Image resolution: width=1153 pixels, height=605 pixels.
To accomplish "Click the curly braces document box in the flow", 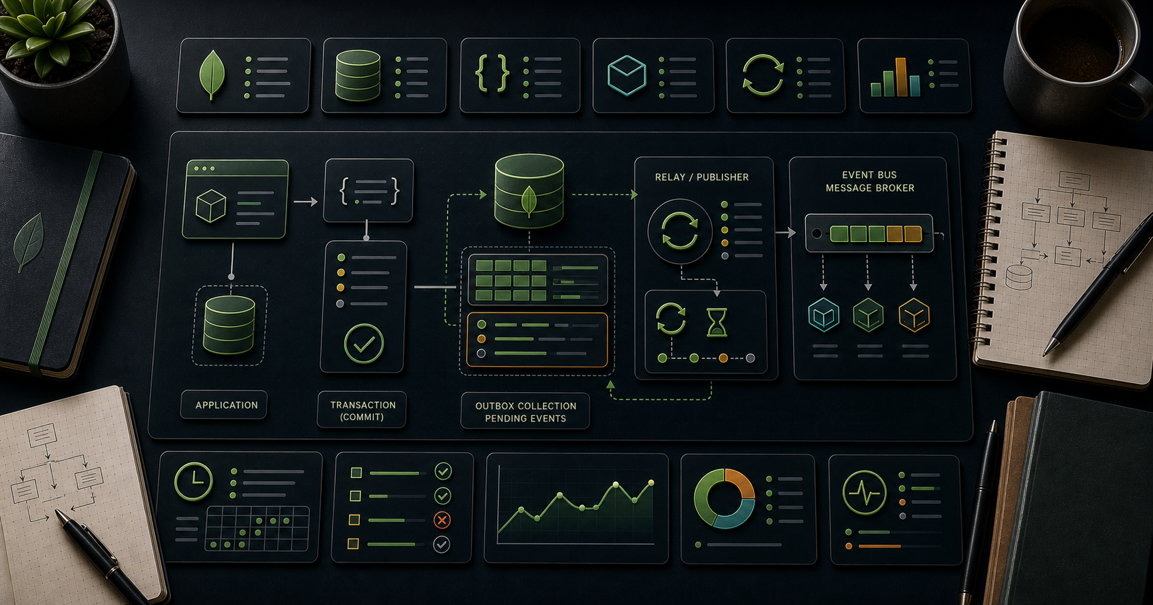I will point(368,190).
